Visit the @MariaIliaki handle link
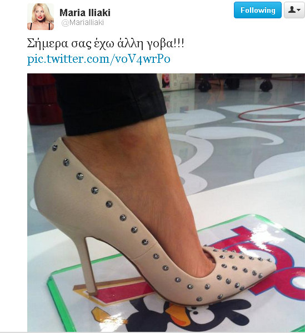The width and height of the screenshot is (305, 333). [82, 23]
